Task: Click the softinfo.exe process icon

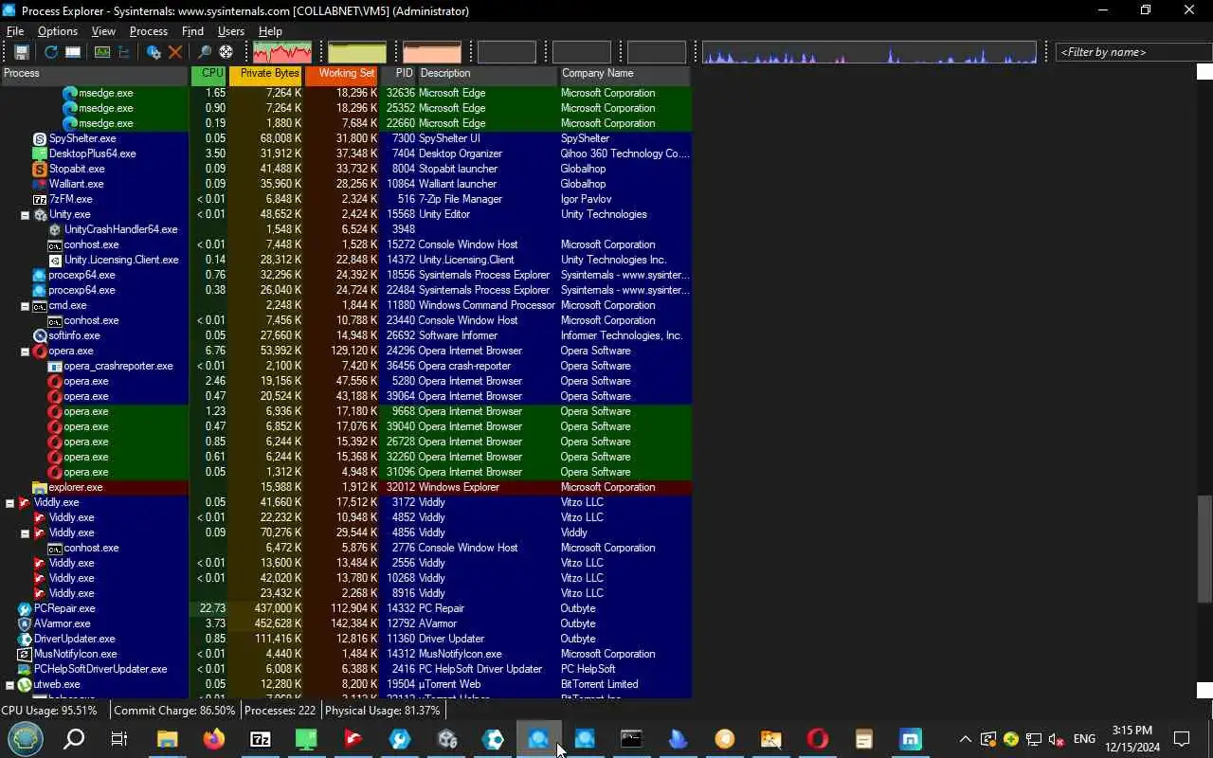Action: point(40,335)
